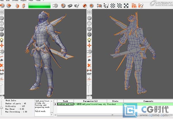Click the orange clockwise rotate icon
Screen dimensions: 173x119
coord(24,6)
